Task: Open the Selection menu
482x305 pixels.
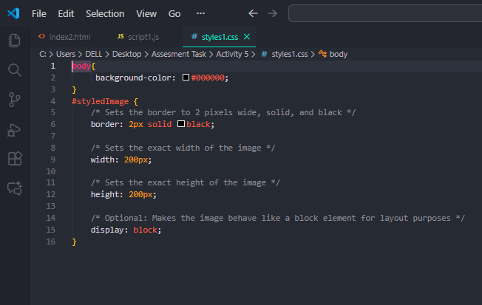Action: pos(105,13)
